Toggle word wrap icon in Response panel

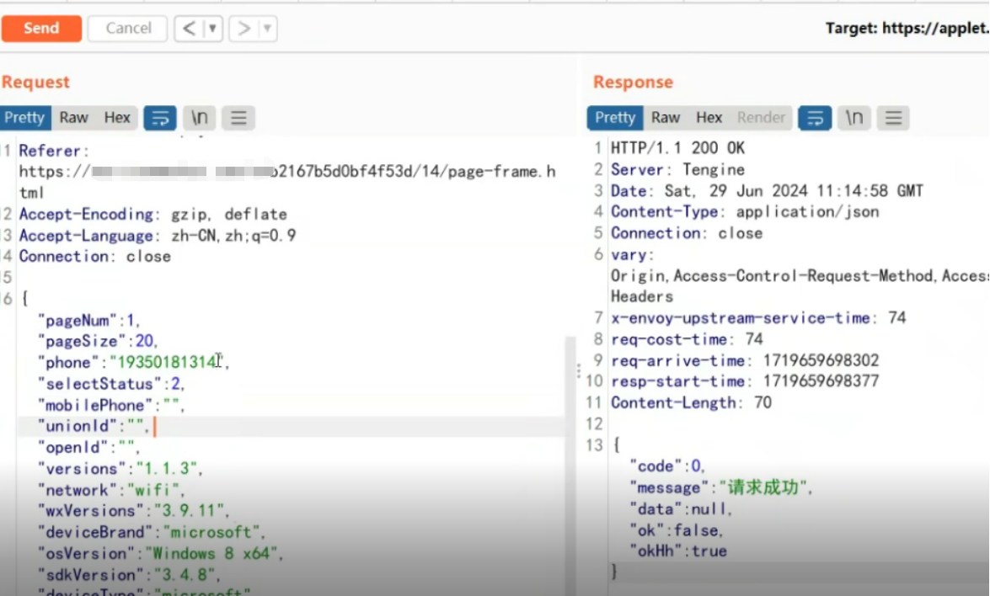(815, 118)
